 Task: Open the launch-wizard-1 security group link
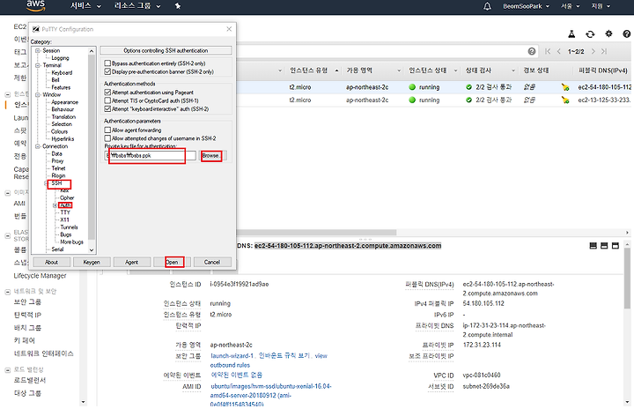232,355
